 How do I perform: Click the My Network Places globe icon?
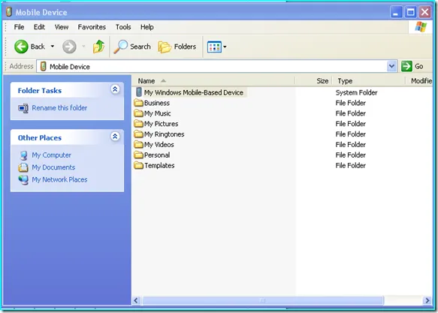click(x=23, y=180)
